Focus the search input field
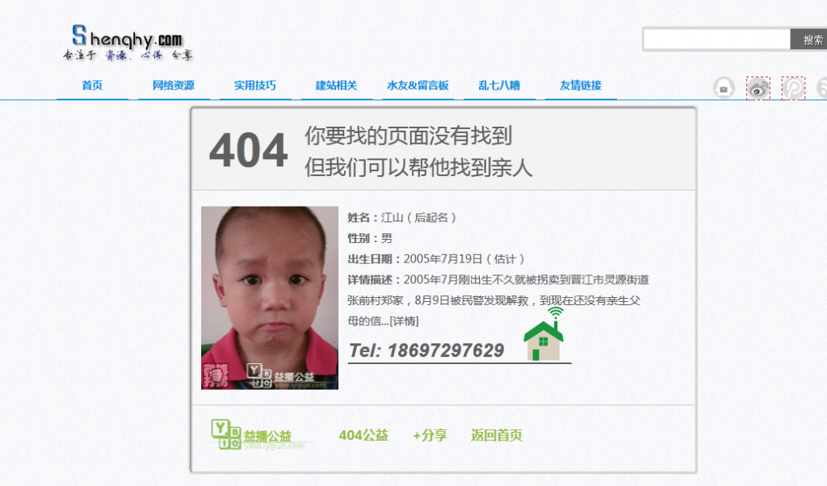The image size is (827, 486). tap(717, 40)
